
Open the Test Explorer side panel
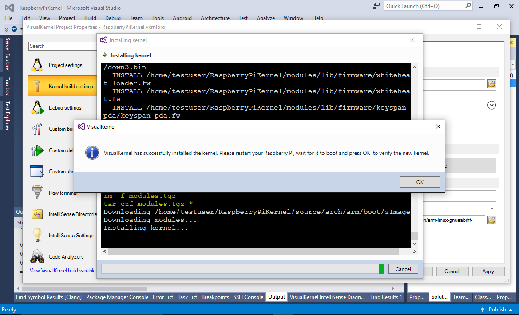7,115
